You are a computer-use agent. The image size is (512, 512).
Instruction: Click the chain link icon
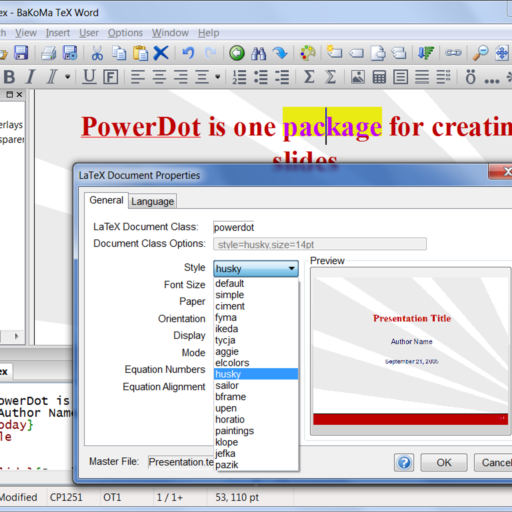click(454, 53)
